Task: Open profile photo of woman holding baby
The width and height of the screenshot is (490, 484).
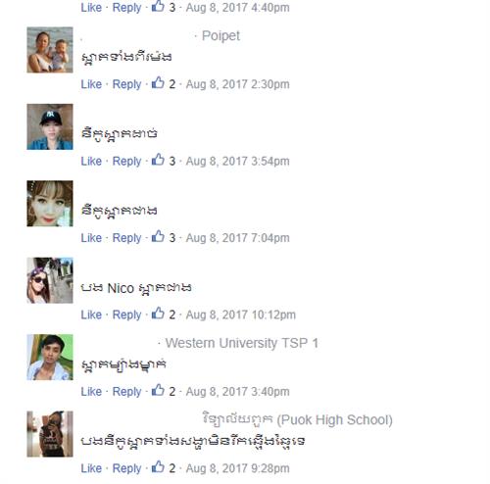Action: pos(50,50)
